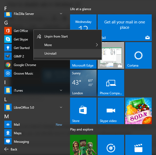Expand the iTunes folder chevron

pyautogui.click(x=61, y=90)
